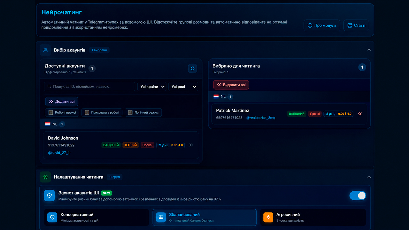Click the account selection section users icon
This screenshot has height=230, width=409.
coord(45,50)
